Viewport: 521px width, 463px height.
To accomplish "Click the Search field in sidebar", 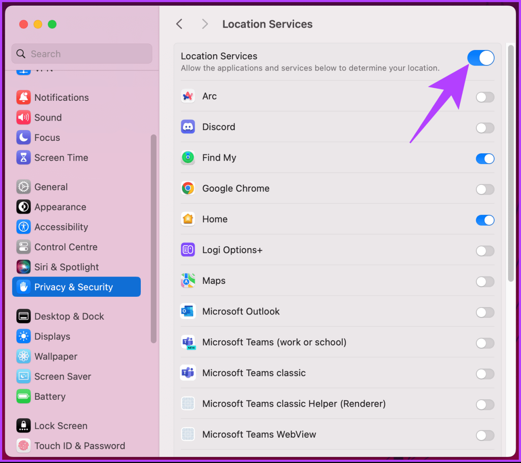I will (82, 54).
